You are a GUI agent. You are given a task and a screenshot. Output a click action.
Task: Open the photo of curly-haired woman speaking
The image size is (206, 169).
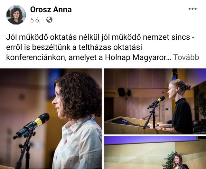click(51, 118)
